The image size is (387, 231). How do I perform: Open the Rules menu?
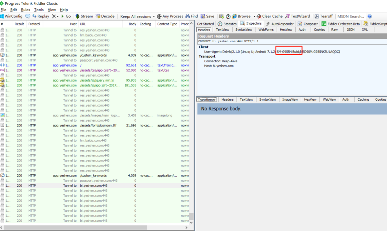25,10
